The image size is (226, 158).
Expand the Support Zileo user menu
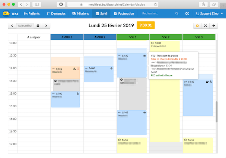(x=208, y=13)
